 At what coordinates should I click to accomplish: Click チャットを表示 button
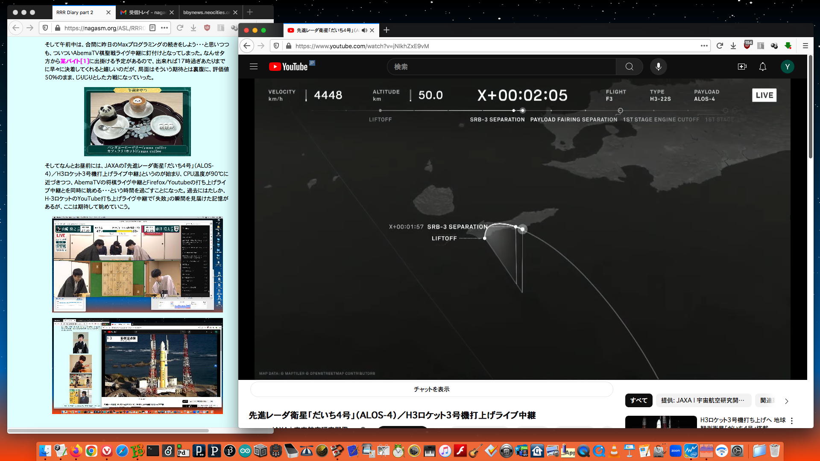coord(431,389)
